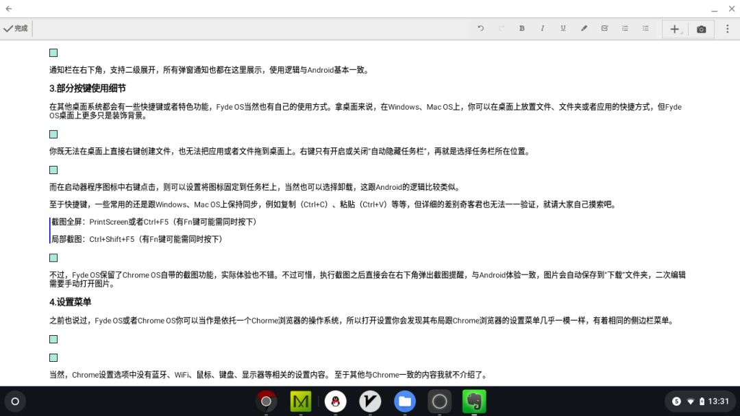Click the placeholder box below section 3 intro
Image resolution: width=740 pixels, height=416 pixels.
coord(53,134)
